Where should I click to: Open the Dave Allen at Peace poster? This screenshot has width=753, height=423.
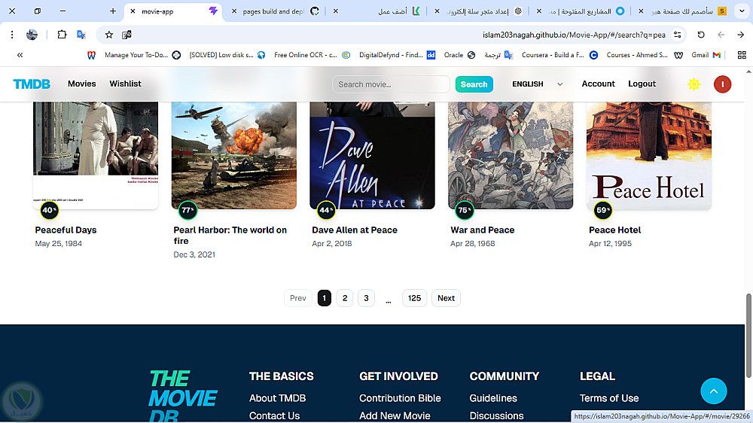click(372, 155)
